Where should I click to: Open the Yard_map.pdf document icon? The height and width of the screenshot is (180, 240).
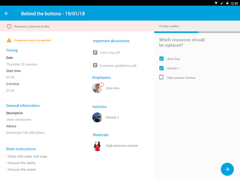(x=95, y=52)
